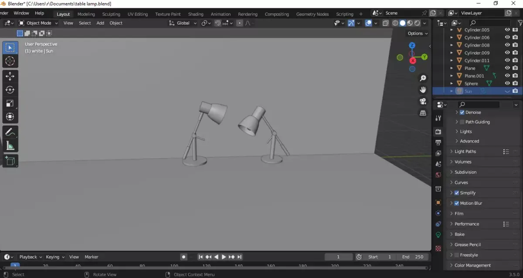Switch to wireframe viewport shading
Screen dimensions: 523x278
click(x=395, y=23)
